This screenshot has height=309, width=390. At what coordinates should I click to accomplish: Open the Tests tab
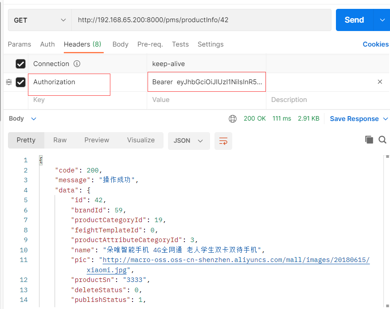point(180,44)
